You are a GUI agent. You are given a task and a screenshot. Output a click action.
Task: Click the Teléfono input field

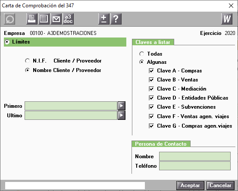195,166
